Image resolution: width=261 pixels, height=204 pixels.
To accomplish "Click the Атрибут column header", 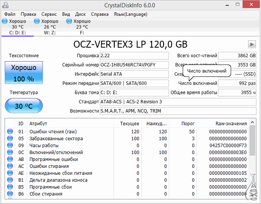I will point(70,124).
